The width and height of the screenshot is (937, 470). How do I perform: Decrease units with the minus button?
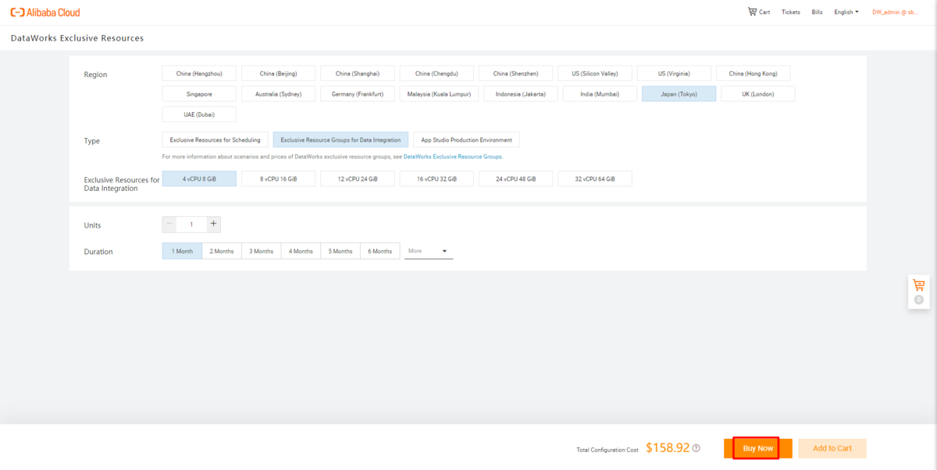169,224
